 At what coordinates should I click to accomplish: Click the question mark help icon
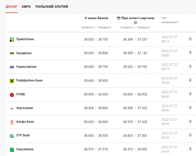point(135,23)
